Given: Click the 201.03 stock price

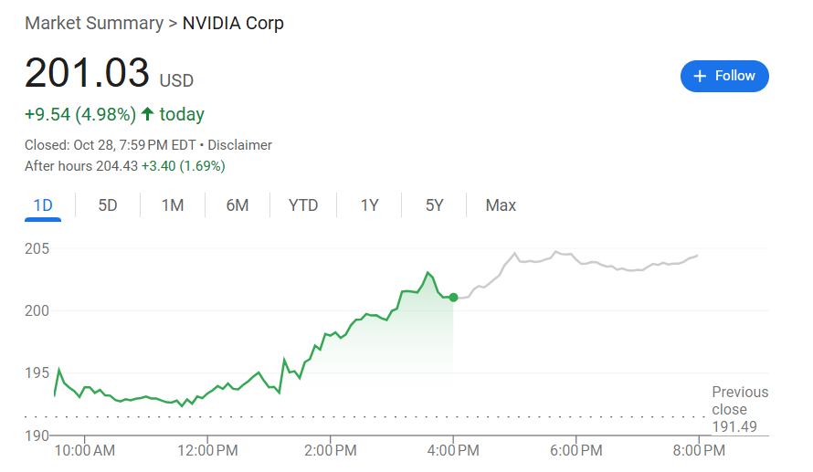Looking at the screenshot, I should [87, 73].
